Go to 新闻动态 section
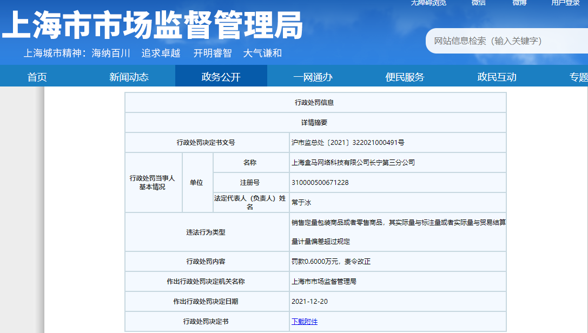This screenshot has width=588, height=333. 129,77
